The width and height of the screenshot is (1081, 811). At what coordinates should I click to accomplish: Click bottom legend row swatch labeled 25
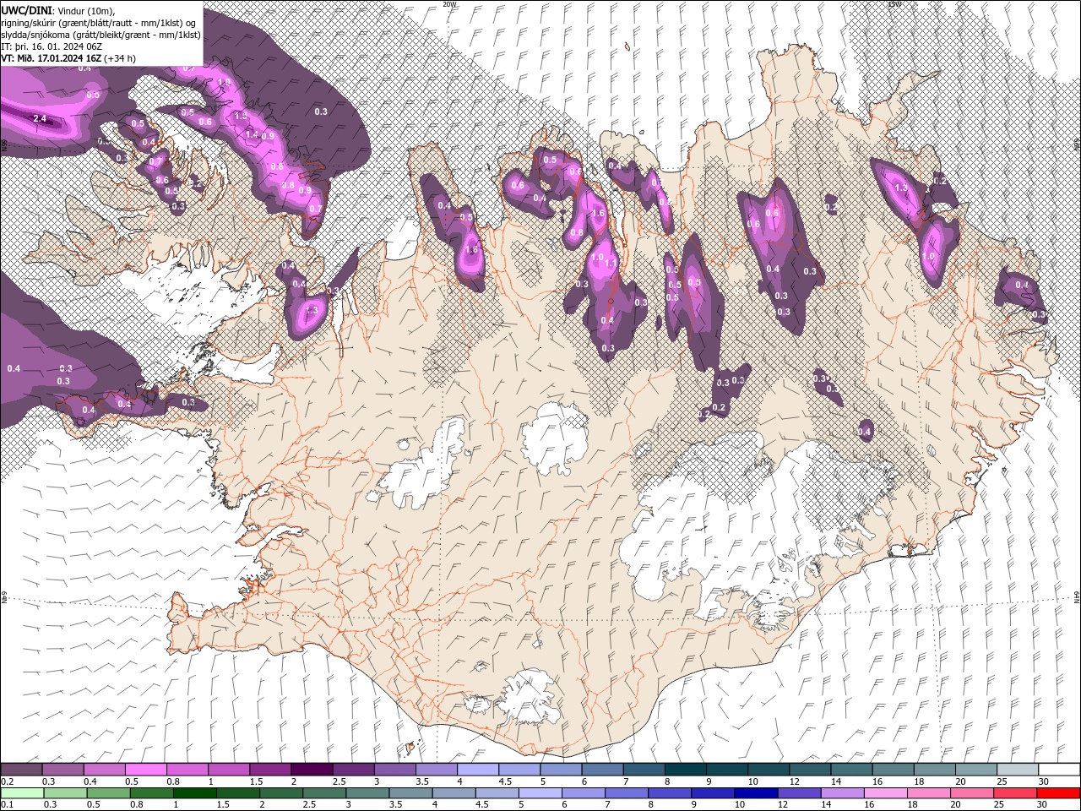tap(1015, 792)
